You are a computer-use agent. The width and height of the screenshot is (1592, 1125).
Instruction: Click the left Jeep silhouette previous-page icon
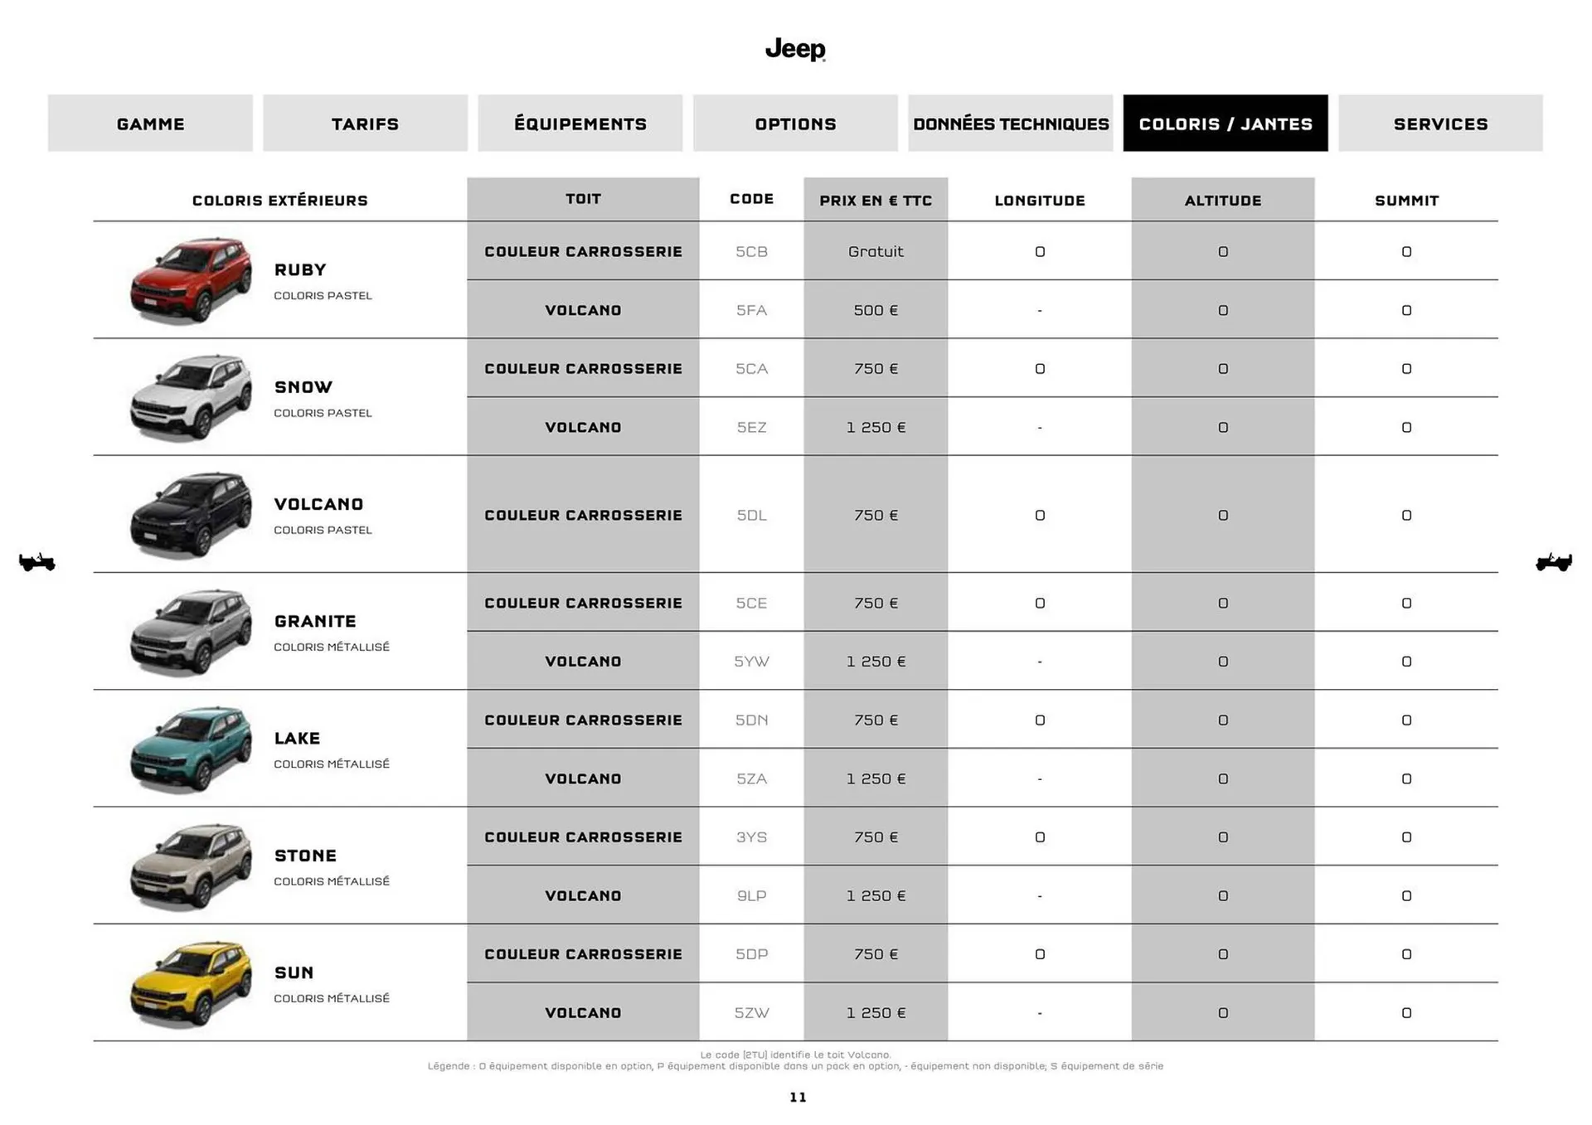(x=36, y=562)
